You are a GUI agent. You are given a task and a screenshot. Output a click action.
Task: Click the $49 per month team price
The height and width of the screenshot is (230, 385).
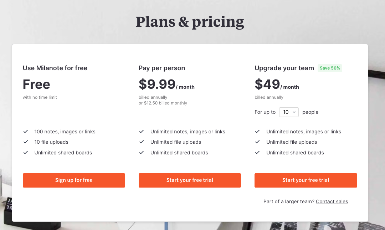pos(277,85)
